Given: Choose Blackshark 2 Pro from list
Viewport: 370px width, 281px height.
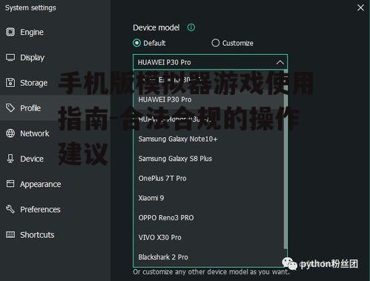Looking at the screenshot, I should click(208, 257).
